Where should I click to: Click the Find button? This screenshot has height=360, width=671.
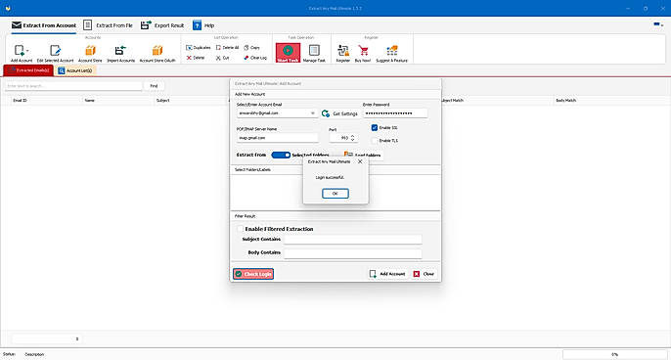(x=155, y=86)
